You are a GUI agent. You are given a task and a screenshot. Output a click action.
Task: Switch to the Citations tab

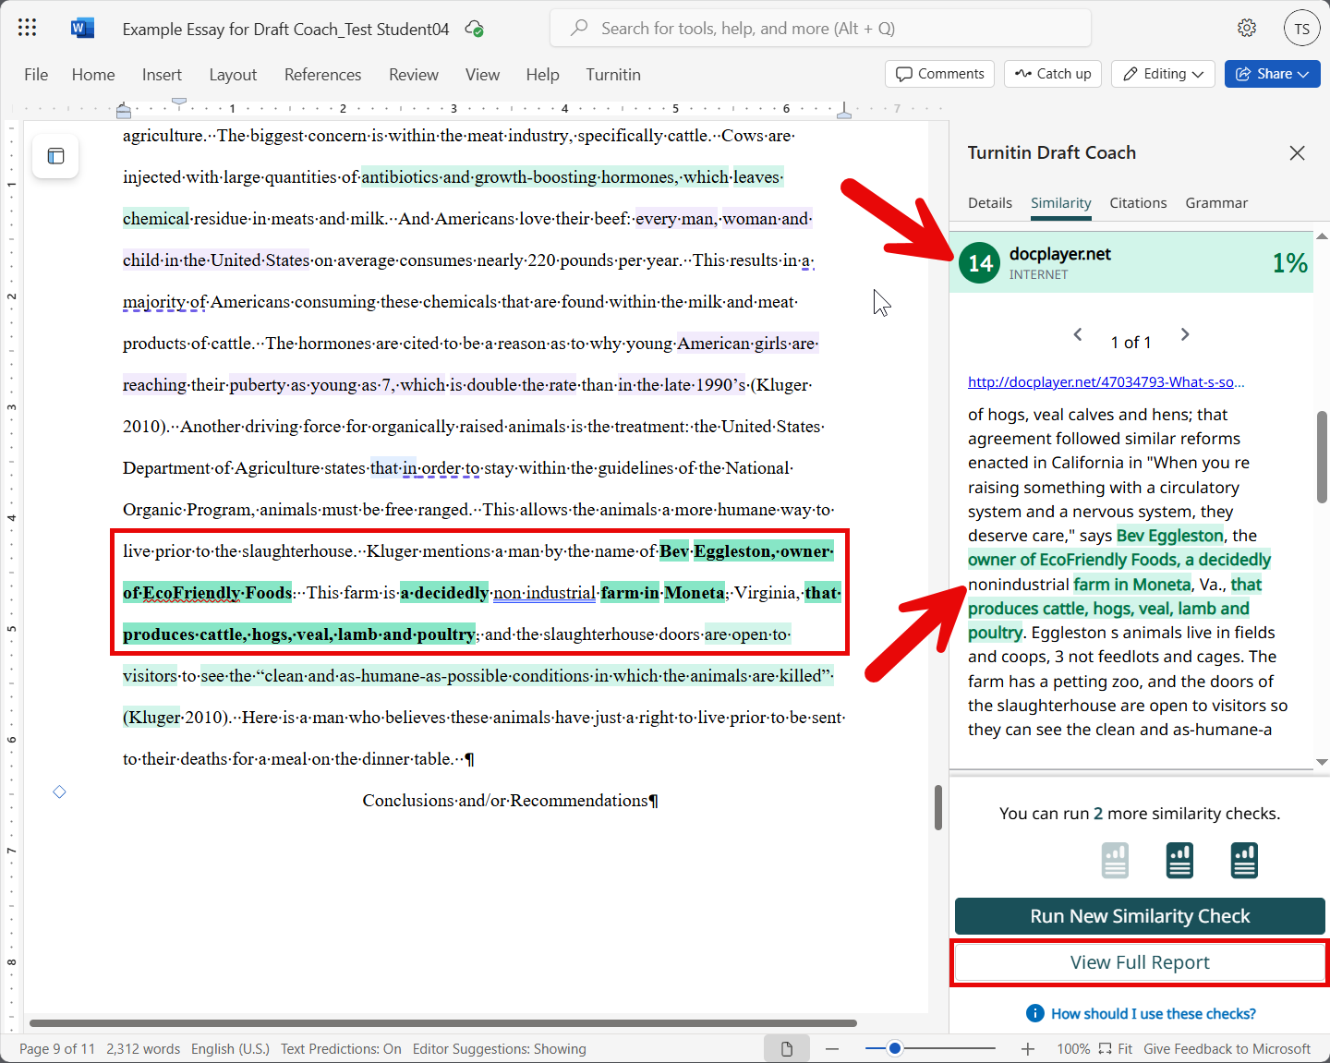(x=1138, y=203)
